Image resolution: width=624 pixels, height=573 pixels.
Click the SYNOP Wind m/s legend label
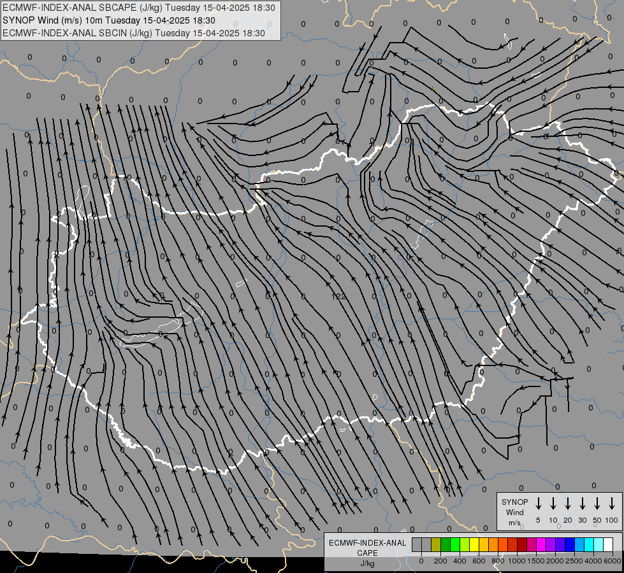point(514,512)
